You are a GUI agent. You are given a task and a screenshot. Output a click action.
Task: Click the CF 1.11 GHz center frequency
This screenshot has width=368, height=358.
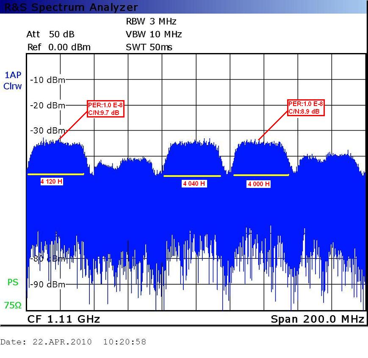[x=64, y=319]
